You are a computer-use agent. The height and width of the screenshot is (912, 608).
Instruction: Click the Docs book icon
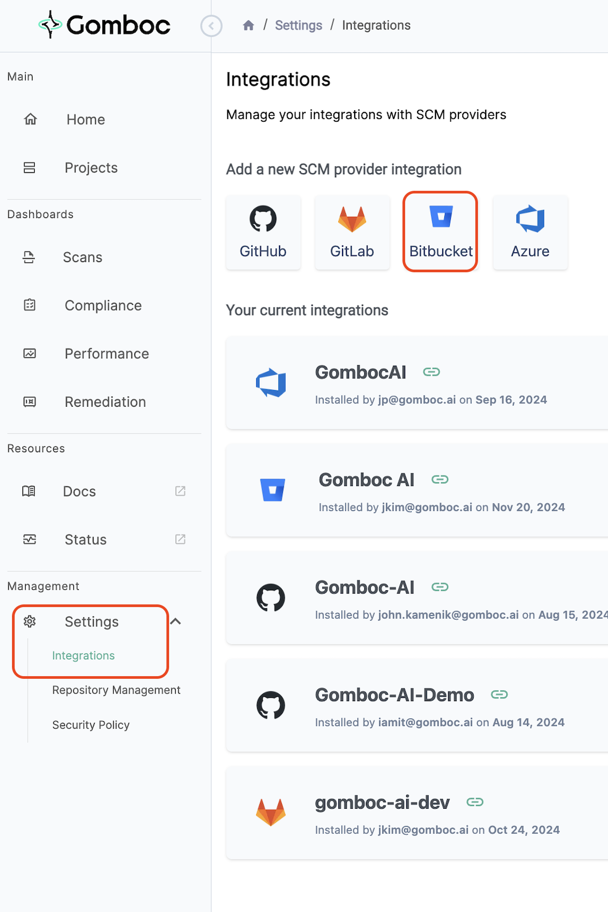pos(29,491)
